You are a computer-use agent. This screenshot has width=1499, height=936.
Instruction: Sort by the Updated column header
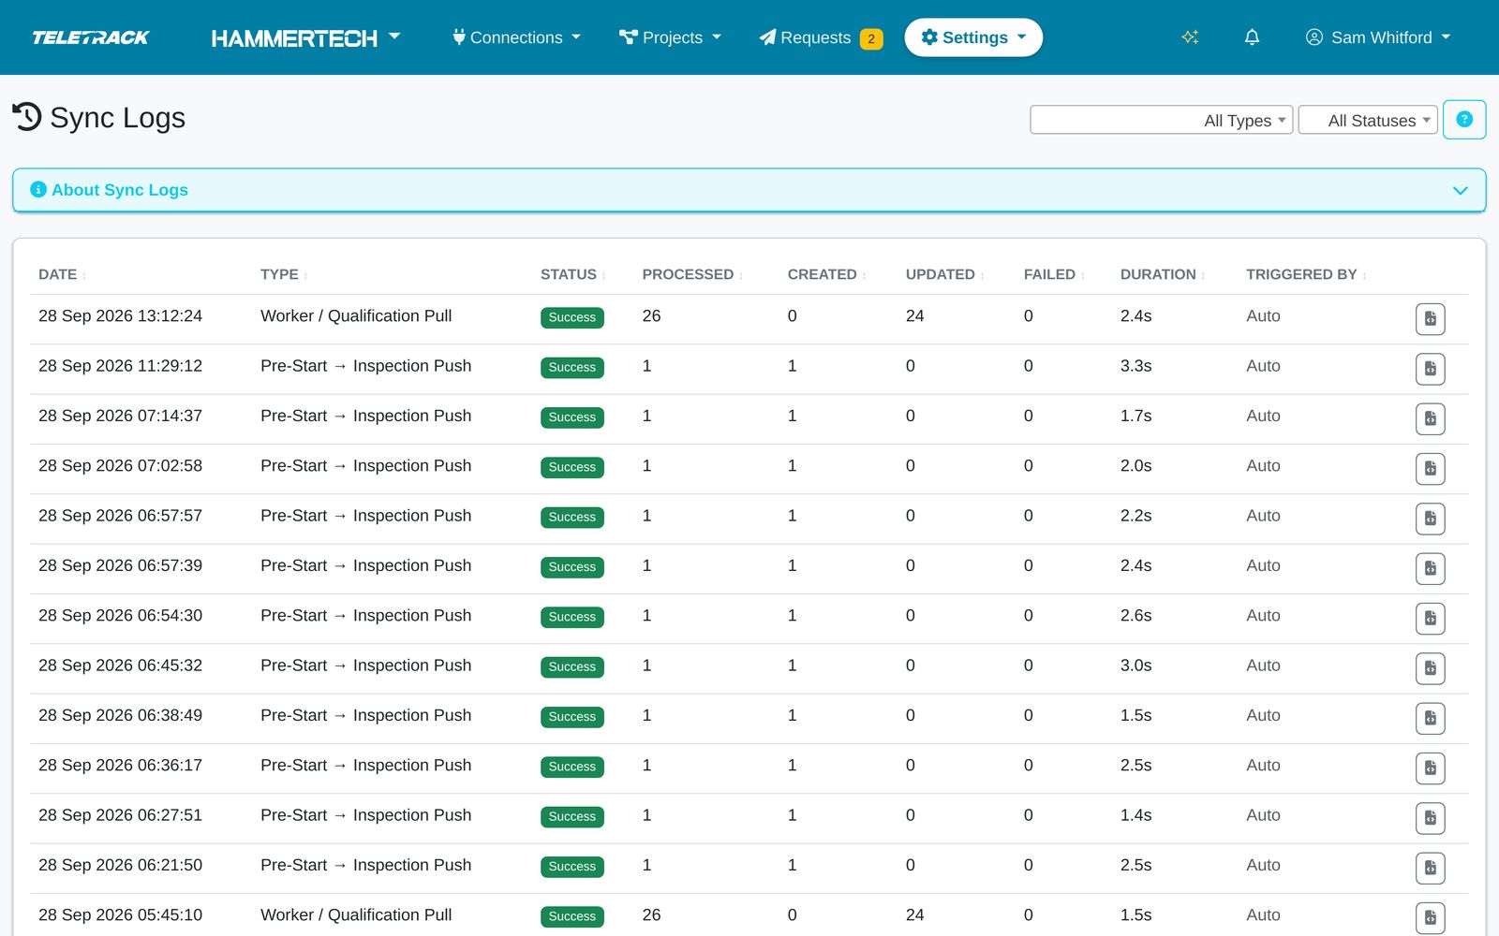click(944, 274)
